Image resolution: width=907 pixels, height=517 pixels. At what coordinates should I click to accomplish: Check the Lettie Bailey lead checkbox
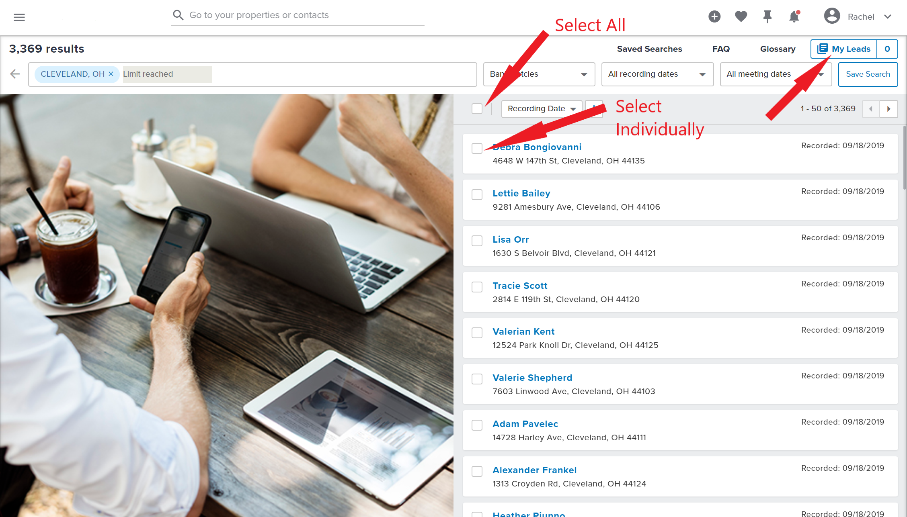pos(477,194)
